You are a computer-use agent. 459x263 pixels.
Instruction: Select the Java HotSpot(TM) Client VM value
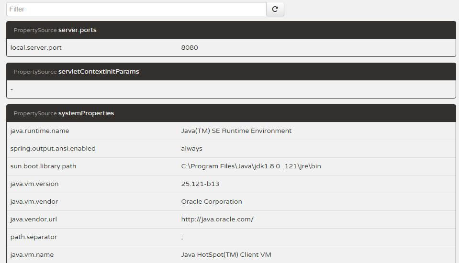(226, 255)
